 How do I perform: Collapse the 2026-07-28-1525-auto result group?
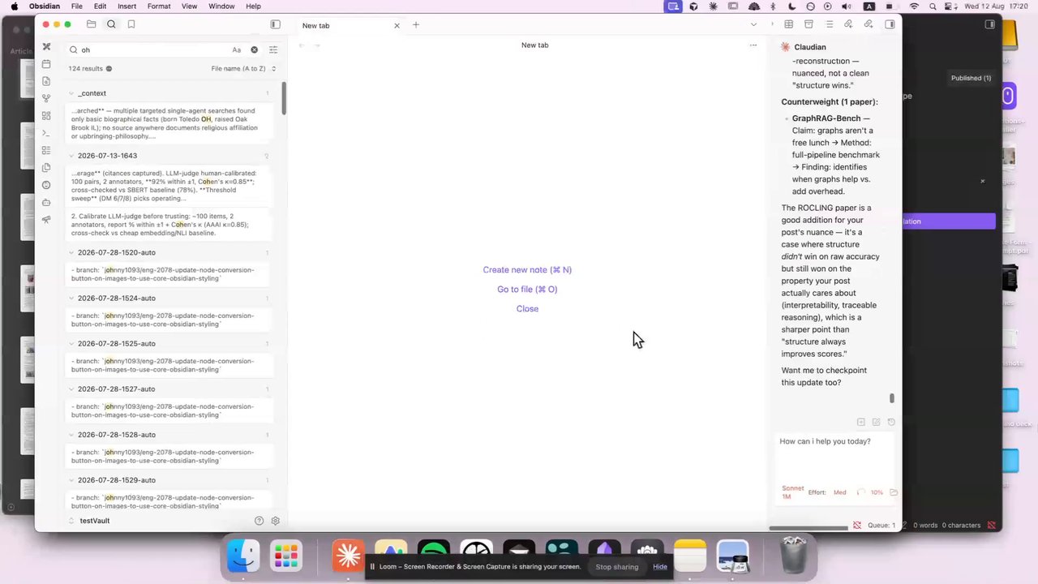point(71,343)
